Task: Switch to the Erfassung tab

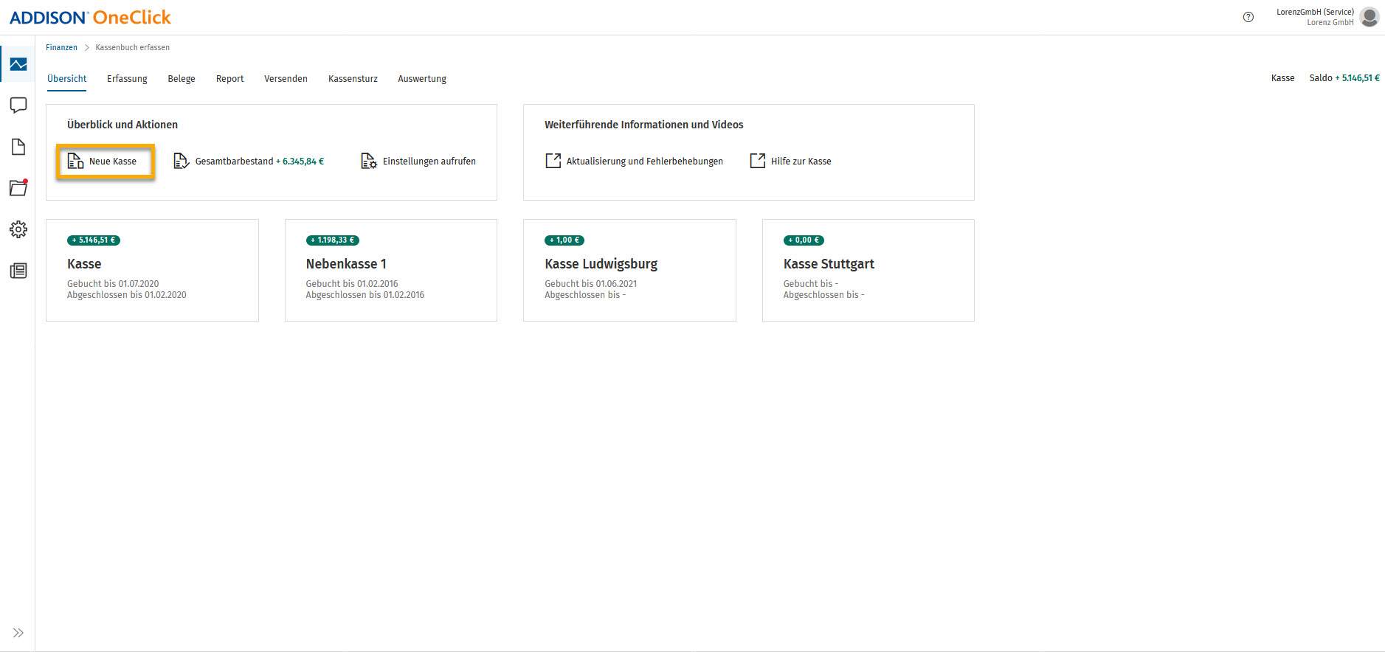Action: [x=127, y=79]
